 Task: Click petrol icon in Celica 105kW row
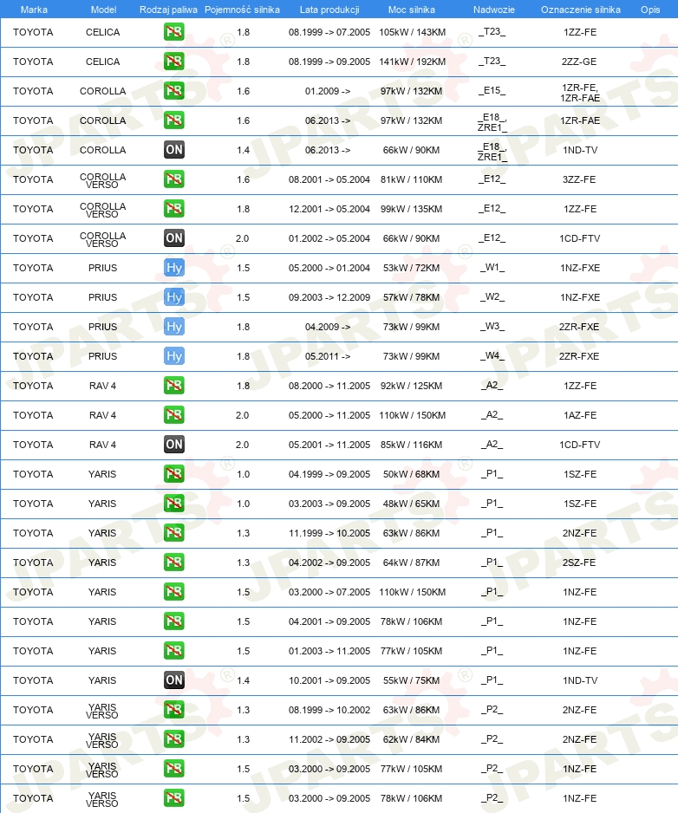(x=173, y=32)
